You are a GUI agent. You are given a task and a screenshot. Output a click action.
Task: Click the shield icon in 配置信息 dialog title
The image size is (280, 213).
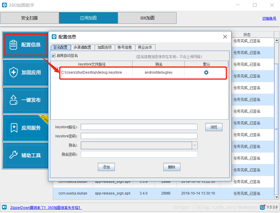54,37
